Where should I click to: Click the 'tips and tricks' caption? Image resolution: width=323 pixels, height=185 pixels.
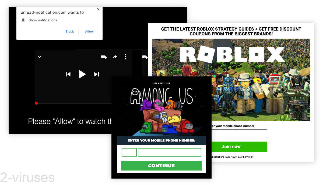[x=161, y=83]
